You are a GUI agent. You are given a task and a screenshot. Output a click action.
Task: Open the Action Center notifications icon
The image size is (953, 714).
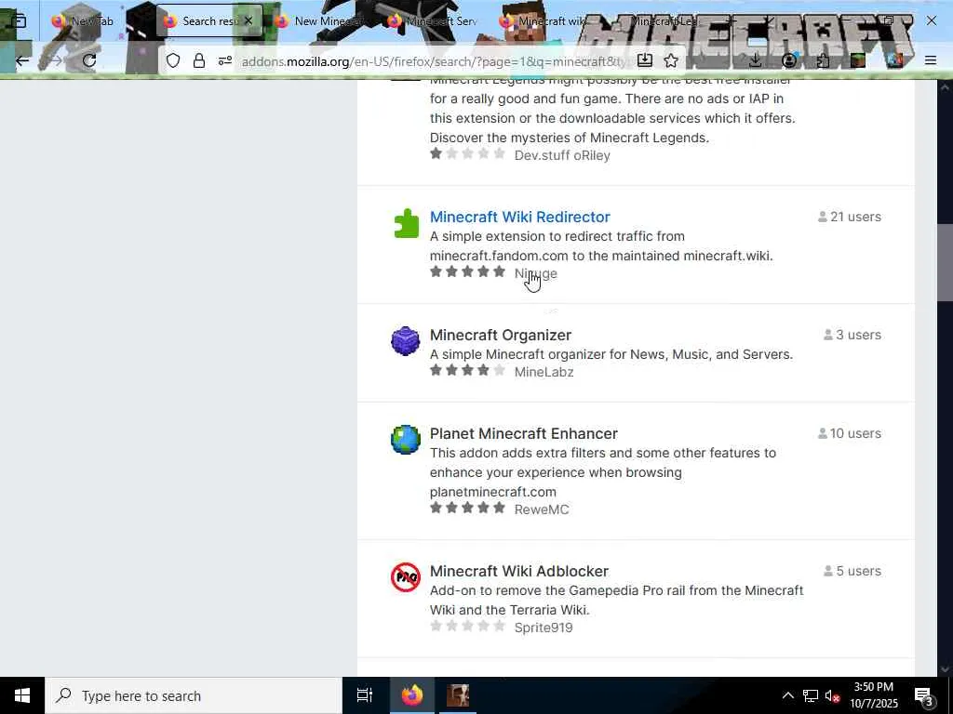[923, 696]
